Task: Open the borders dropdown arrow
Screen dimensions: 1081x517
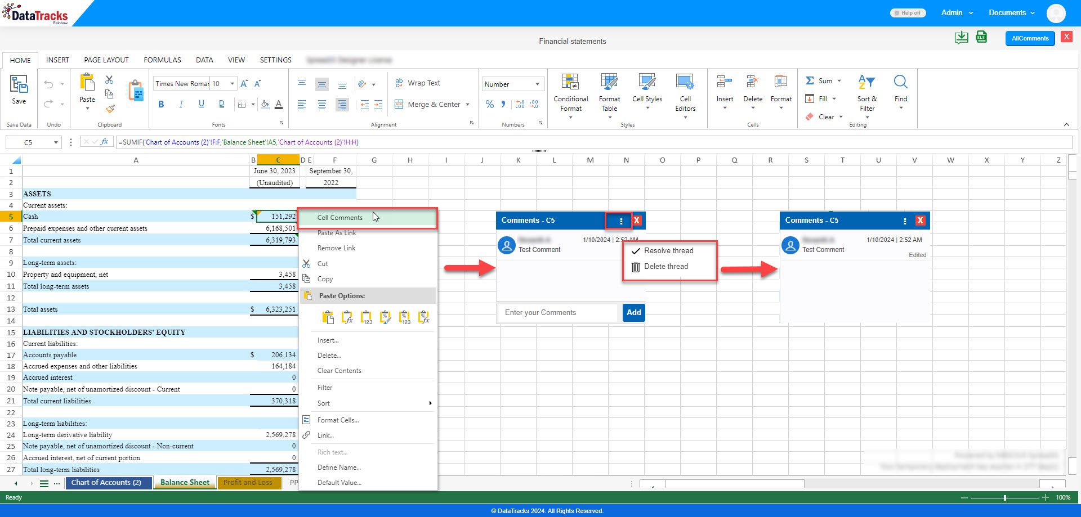Action: [253, 104]
